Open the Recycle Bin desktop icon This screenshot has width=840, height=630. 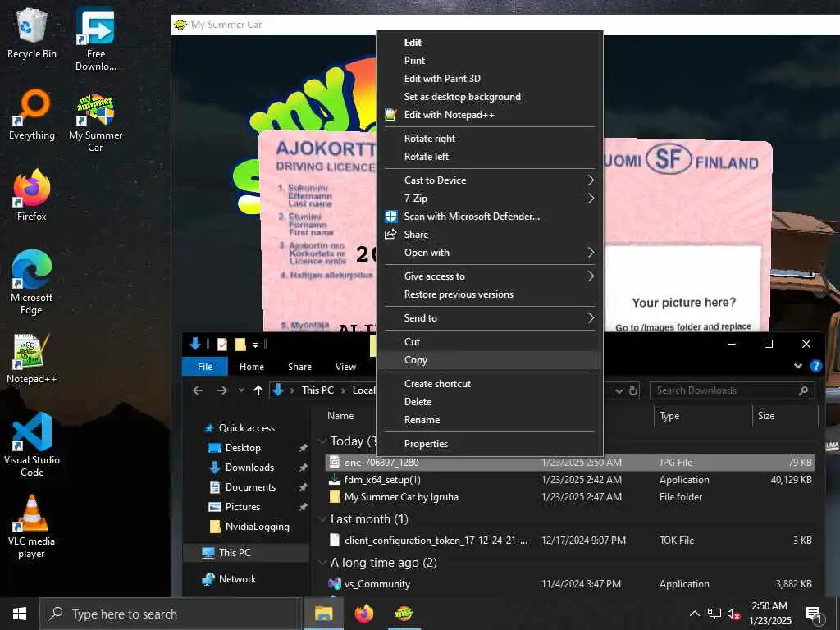(x=32, y=33)
